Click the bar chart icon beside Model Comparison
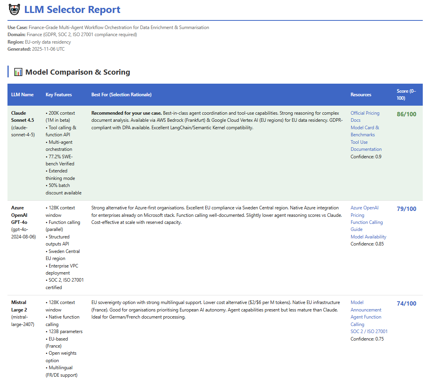The height and width of the screenshot is (381, 433). coord(18,72)
